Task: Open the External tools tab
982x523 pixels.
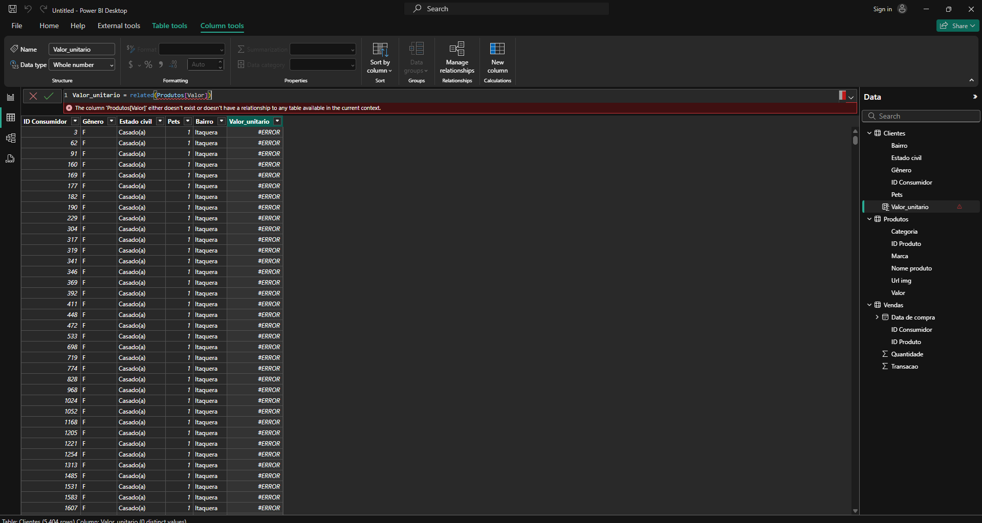Action: 119,26
